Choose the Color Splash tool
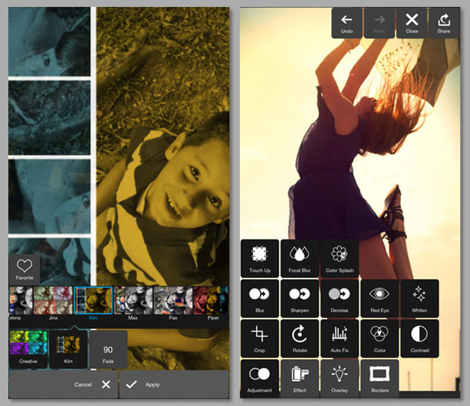Viewport: 470px width, 406px height. (339, 258)
